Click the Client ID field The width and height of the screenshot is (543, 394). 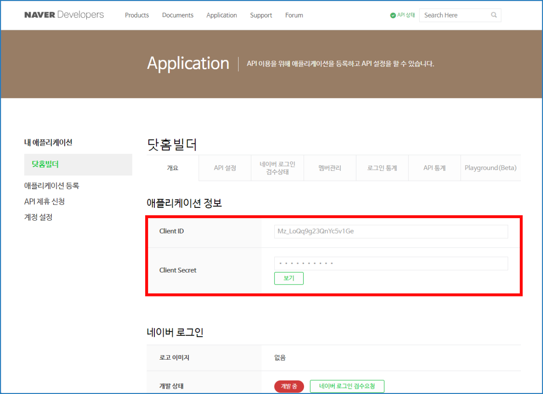390,231
